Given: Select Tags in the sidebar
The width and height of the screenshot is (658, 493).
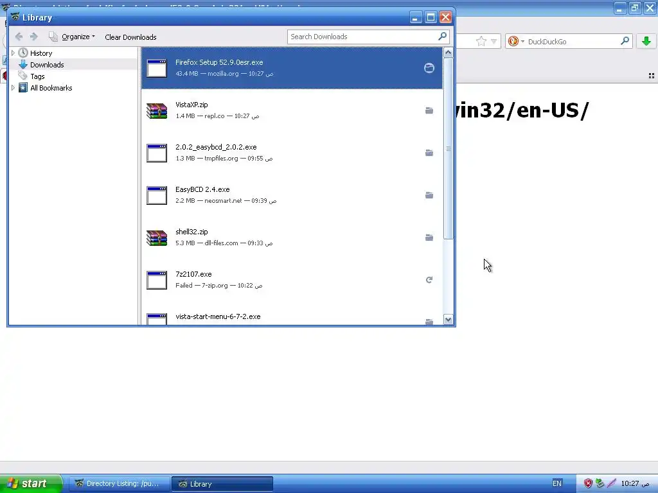Looking at the screenshot, I should pos(37,76).
